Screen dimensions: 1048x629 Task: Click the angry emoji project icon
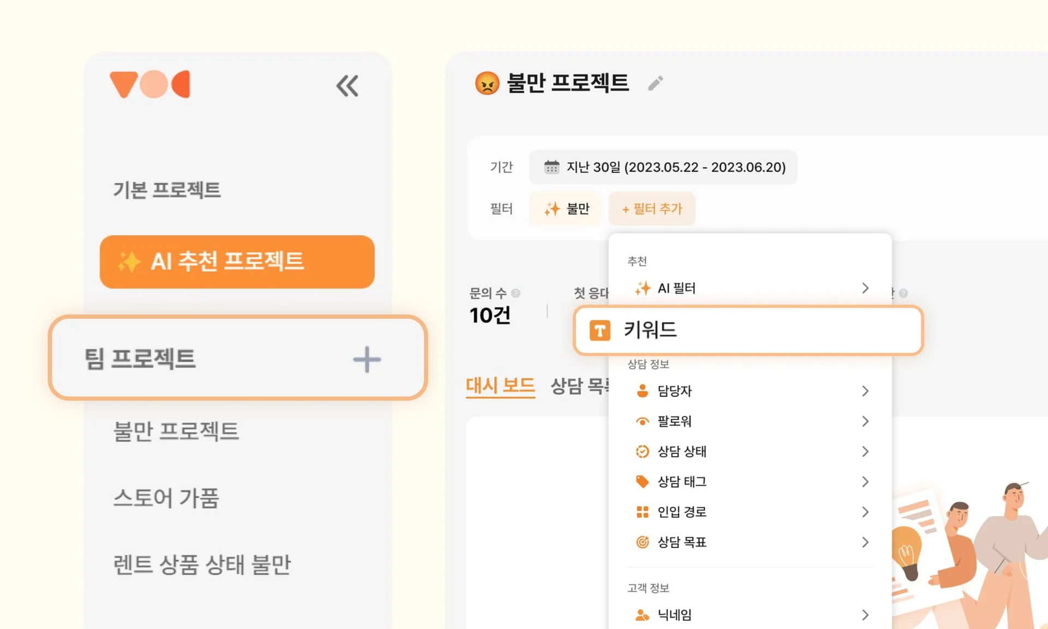pos(487,84)
